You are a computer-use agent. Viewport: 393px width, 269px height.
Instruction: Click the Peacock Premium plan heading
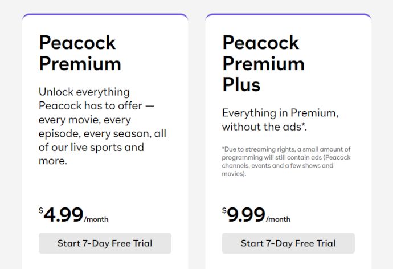click(x=80, y=53)
